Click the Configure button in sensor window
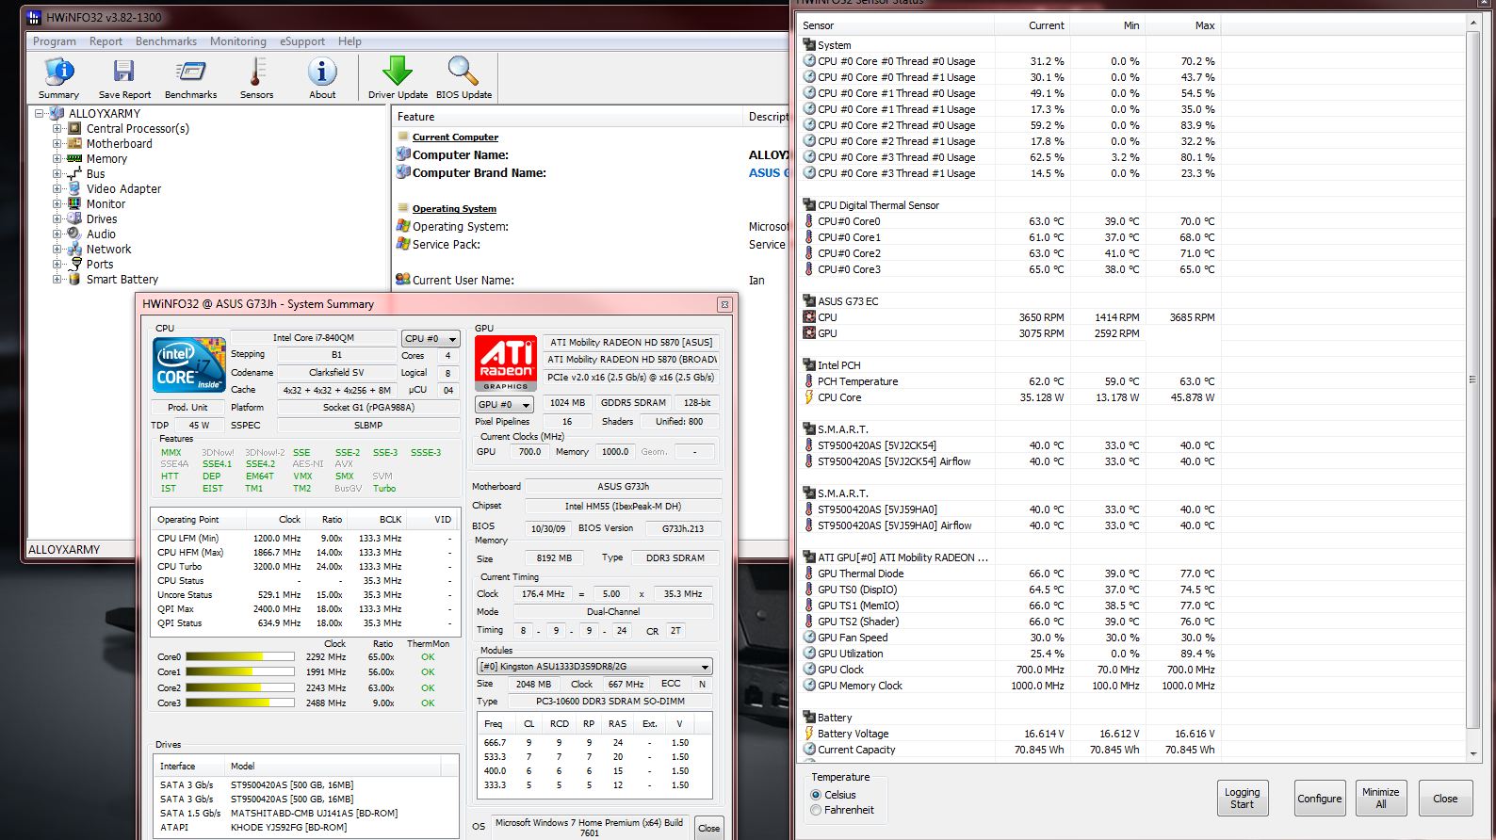 pyautogui.click(x=1320, y=798)
